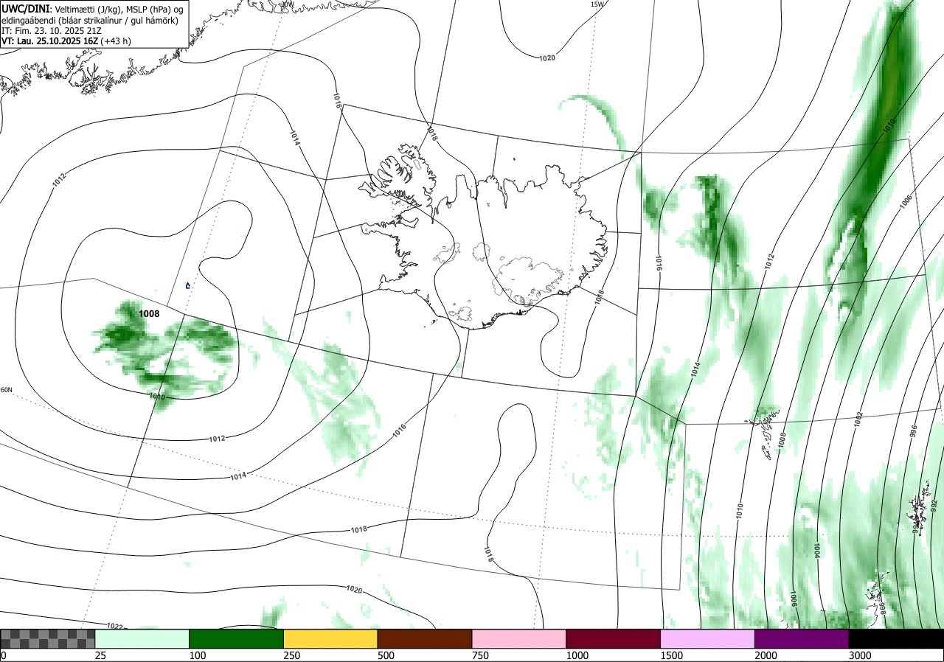Click the gray checkered 0–25 legend swatch
This screenshot has height=662, width=944.
click(x=47, y=638)
